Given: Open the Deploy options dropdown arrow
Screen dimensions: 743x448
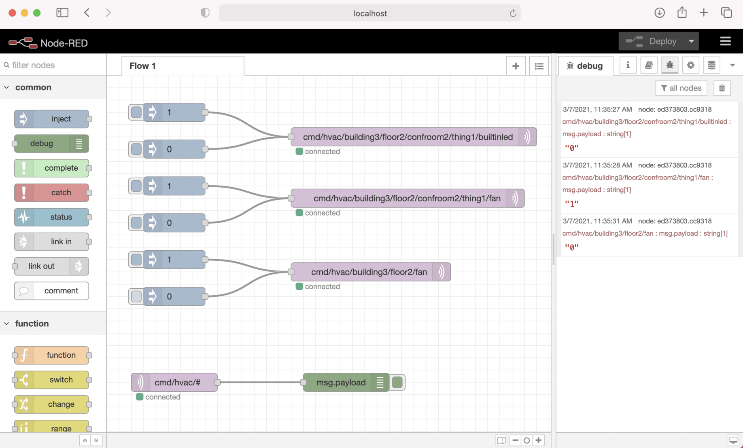Looking at the screenshot, I should point(691,41).
